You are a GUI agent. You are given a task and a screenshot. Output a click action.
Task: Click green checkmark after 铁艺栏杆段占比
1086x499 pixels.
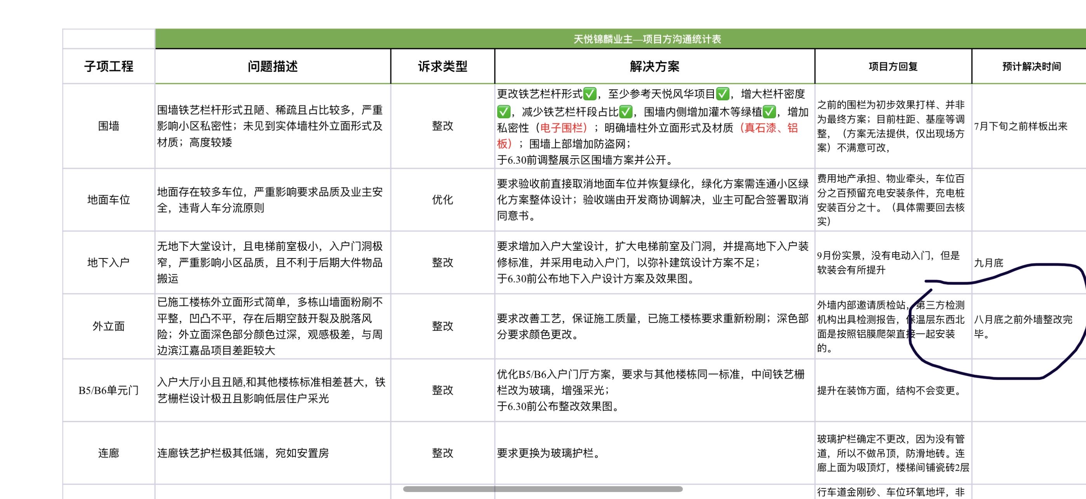[626, 112]
